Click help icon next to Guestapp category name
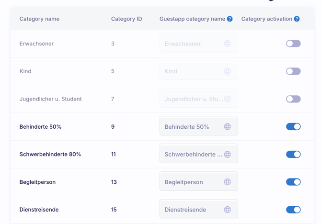Viewport: 321px width, 224px height. tap(230, 19)
